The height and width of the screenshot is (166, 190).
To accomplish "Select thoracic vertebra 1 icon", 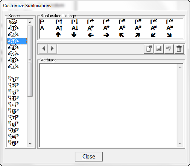I will pyautogui.click(x=13, y=79).
